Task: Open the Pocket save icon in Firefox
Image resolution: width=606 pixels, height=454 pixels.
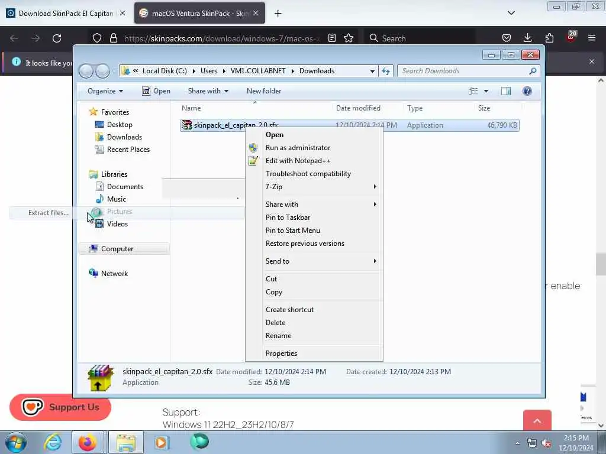Action: [507, 38]
